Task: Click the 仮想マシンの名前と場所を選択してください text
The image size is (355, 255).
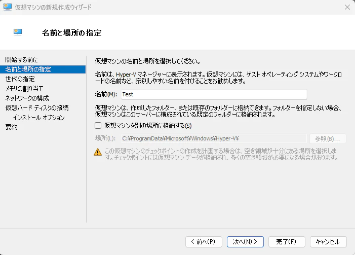Action: click(x=147, y=61)
